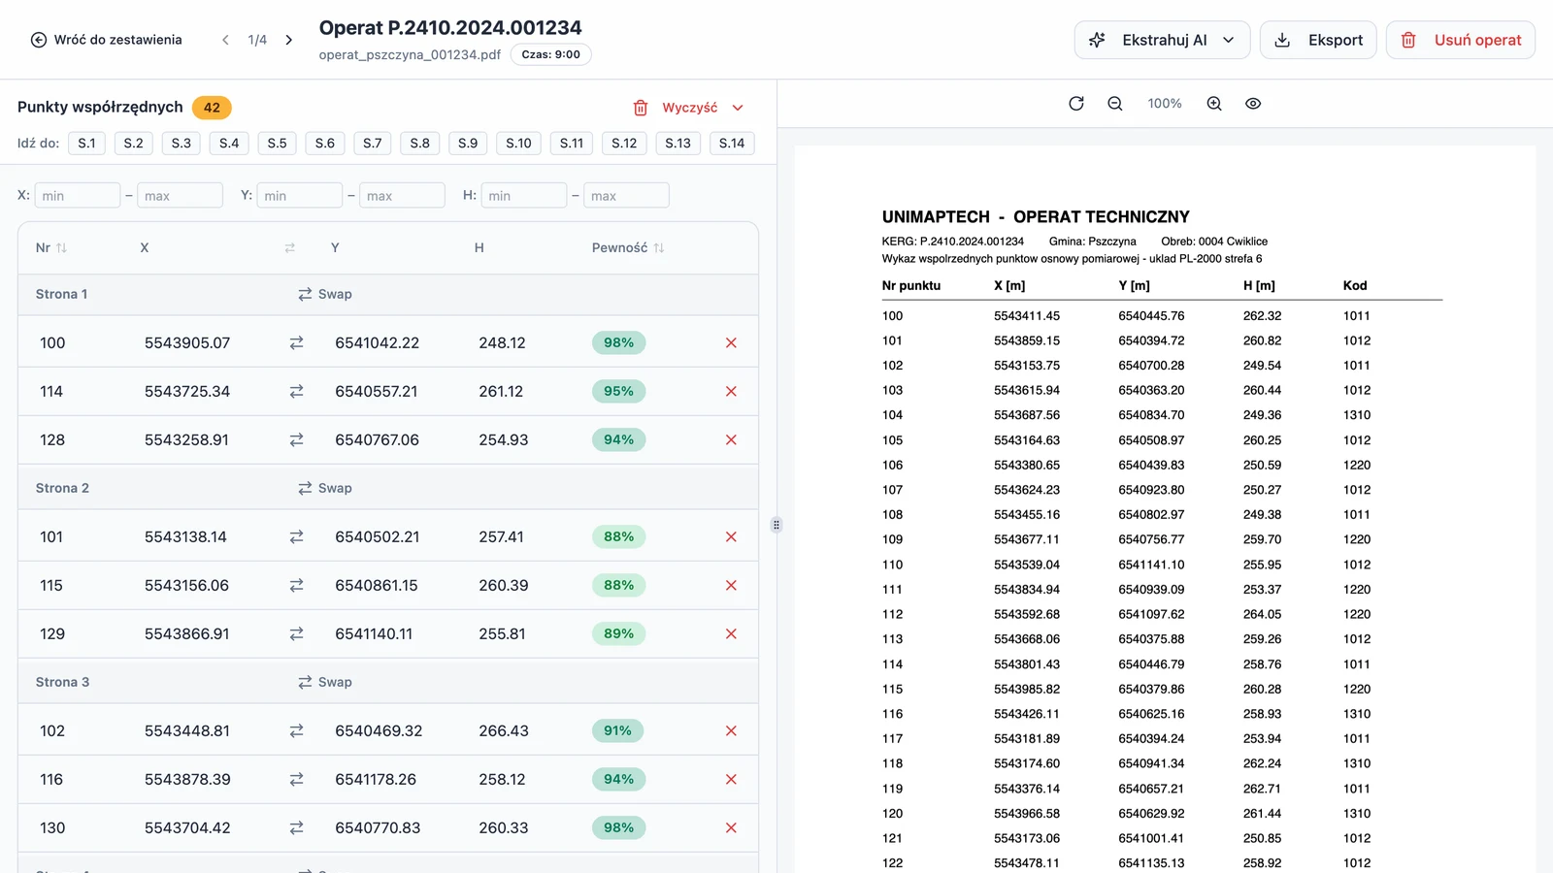Image resolution: width=1553 pixels, height=873 pixels.
Task: Click the Eksport button
Action: pyautogui.click(x=1318, y=40)
